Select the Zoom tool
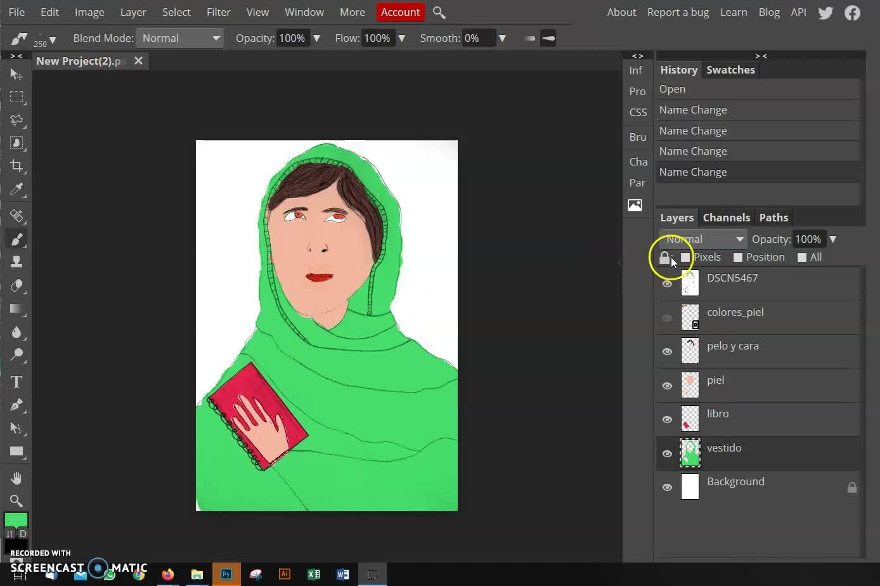 click(x=16, y=501)
